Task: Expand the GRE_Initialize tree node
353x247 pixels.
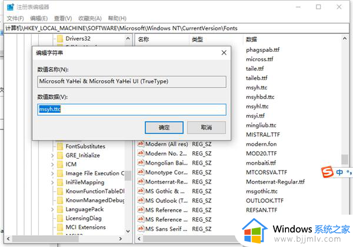Action: click(x=52, y=155)
